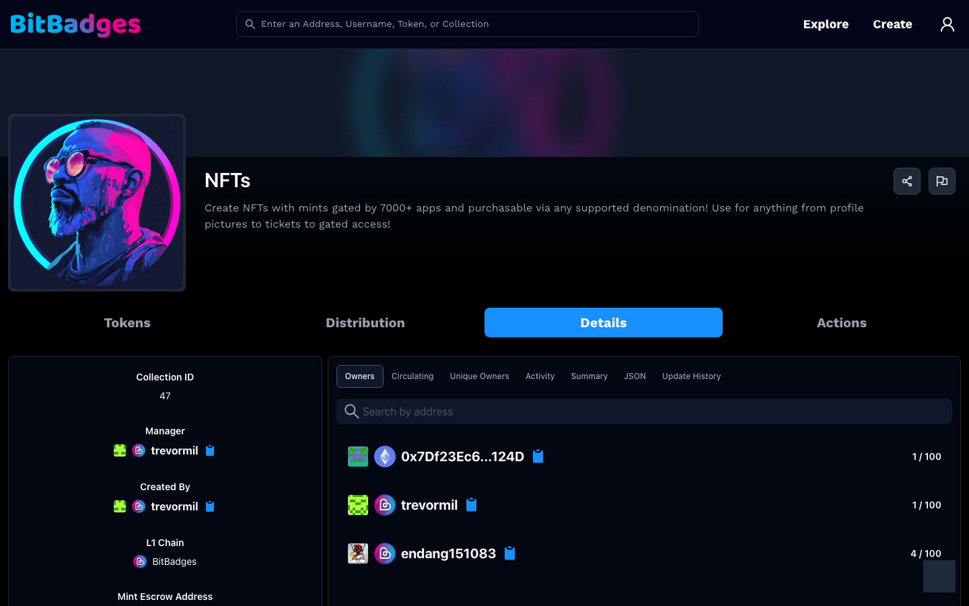Click the BitBadges text under L1 Chain
The width and height of the screenshot is (969, 606).
click(x=174, y=562)
